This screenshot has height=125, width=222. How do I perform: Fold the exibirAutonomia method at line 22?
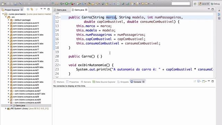click(x=60, y=65)
